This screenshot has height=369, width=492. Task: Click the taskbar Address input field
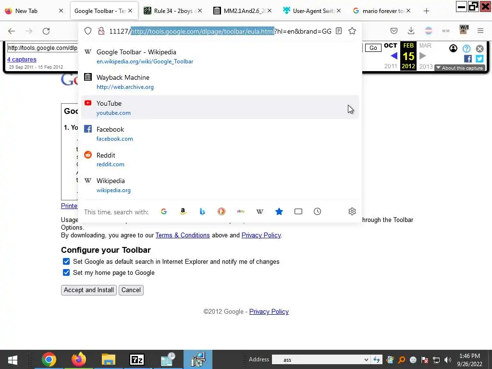pos(317,359)
